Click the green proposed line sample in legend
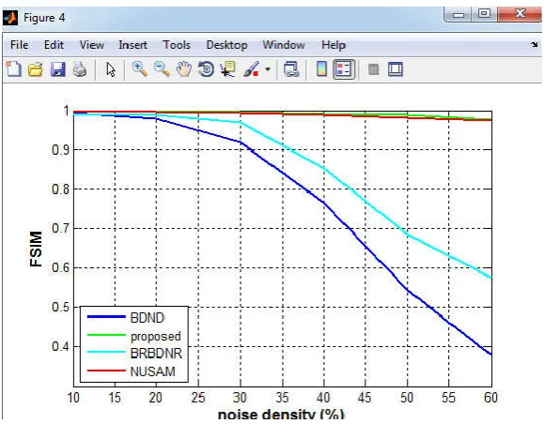Viewport: 544px width, 424px height. tap(106, 335)
